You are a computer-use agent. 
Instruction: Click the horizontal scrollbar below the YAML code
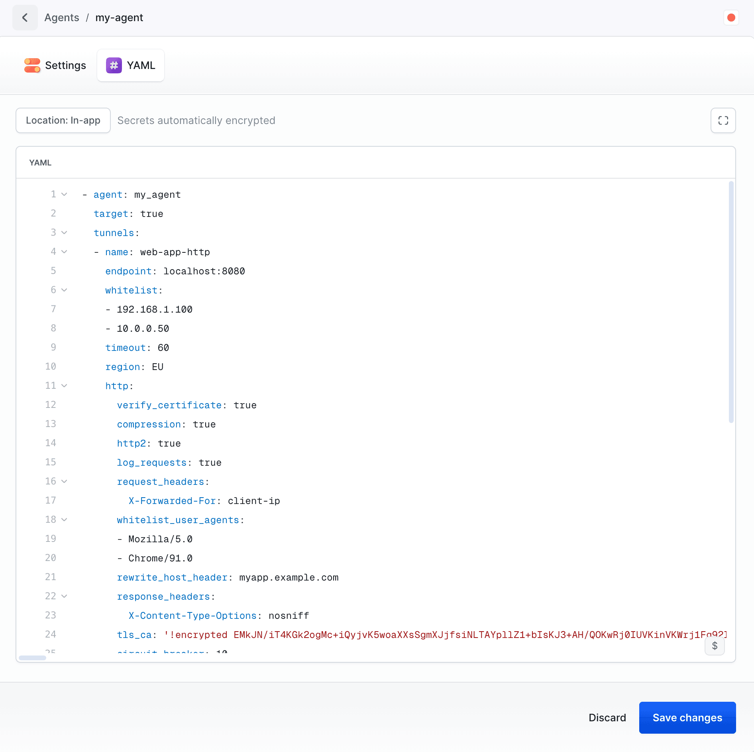pos(33,658)
